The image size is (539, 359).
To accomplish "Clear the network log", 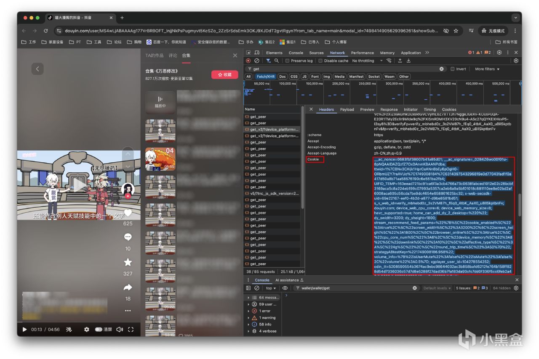I will coord(256,61).
